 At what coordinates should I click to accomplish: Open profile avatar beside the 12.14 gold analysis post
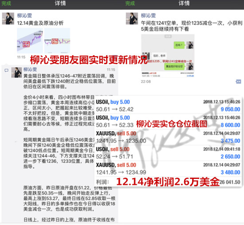point(8,19)
